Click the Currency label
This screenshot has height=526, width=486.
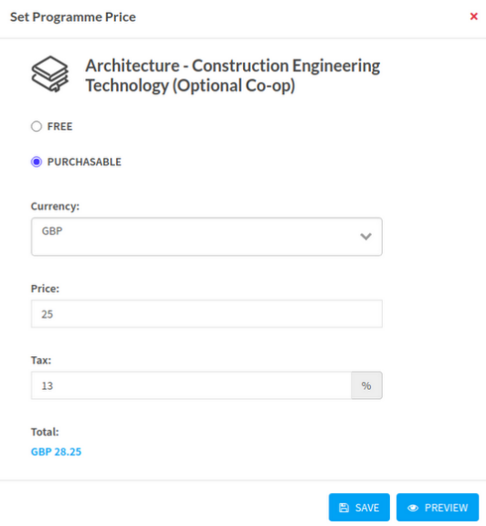(x=55, y=206)
